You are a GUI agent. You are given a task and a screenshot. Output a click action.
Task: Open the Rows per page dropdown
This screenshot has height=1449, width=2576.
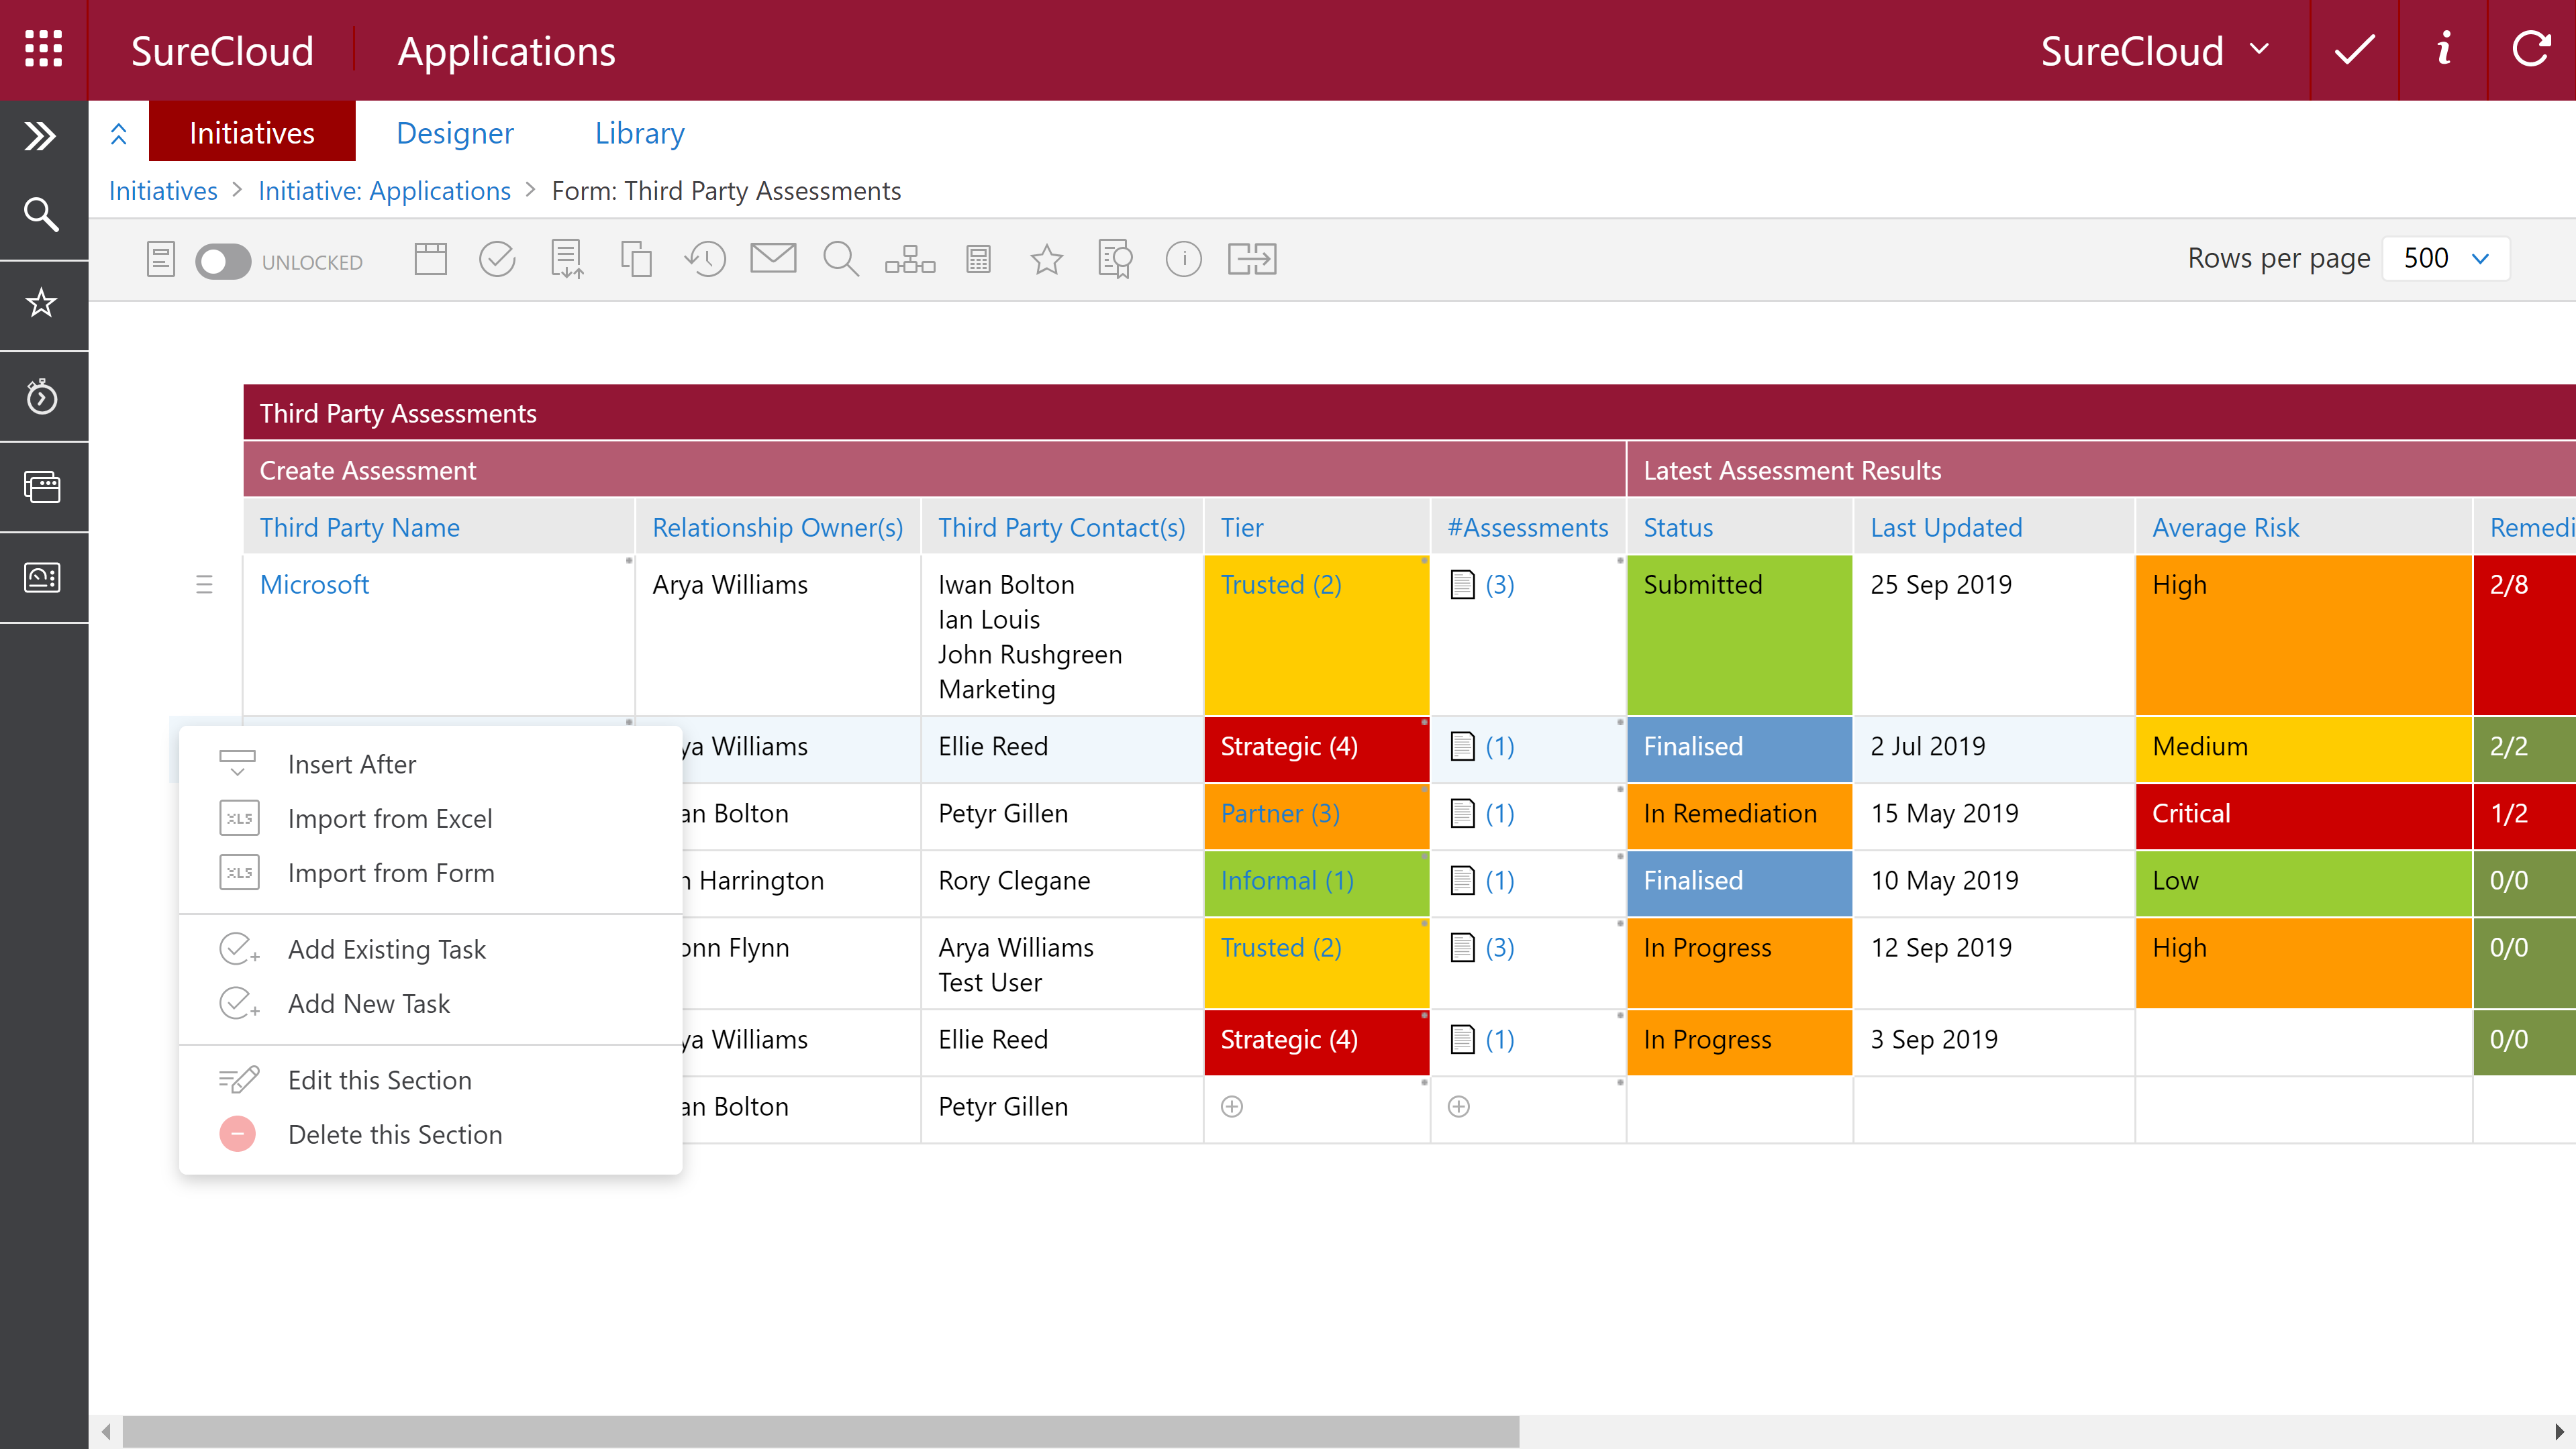tap(2446, 259)
